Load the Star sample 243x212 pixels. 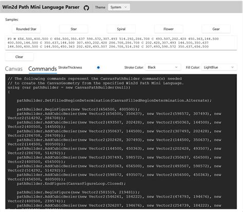coord(74,29)
